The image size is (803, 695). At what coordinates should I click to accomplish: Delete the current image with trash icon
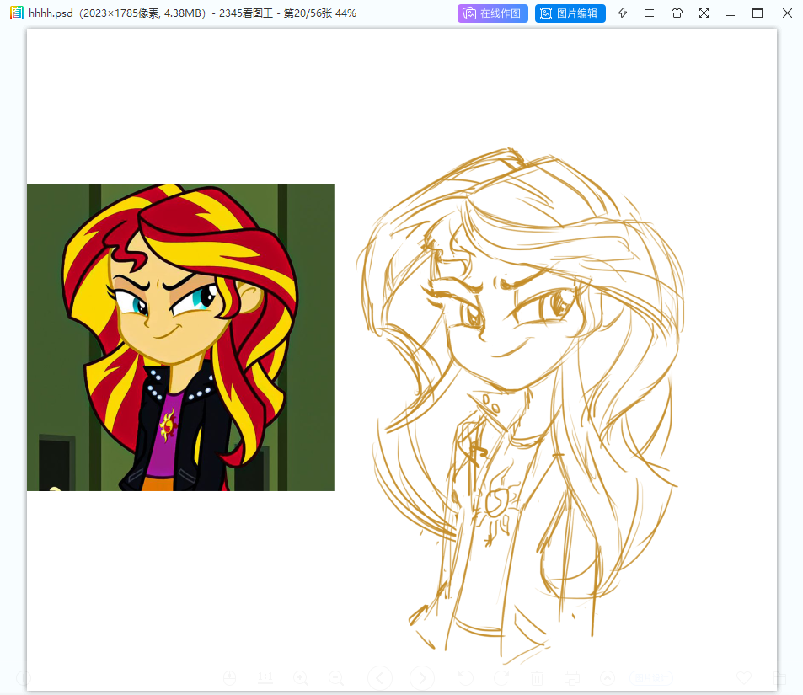coord(537,679)
